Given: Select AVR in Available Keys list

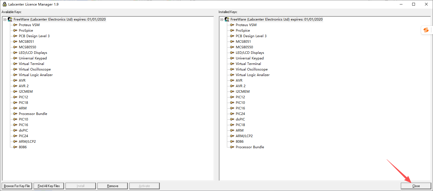Looking at the screenshot, I should (22, 81).
